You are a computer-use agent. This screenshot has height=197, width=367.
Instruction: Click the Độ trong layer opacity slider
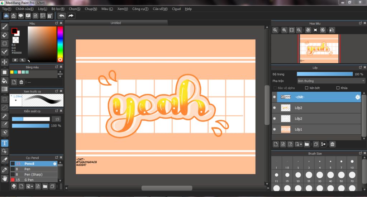click(x=325, y=74)
